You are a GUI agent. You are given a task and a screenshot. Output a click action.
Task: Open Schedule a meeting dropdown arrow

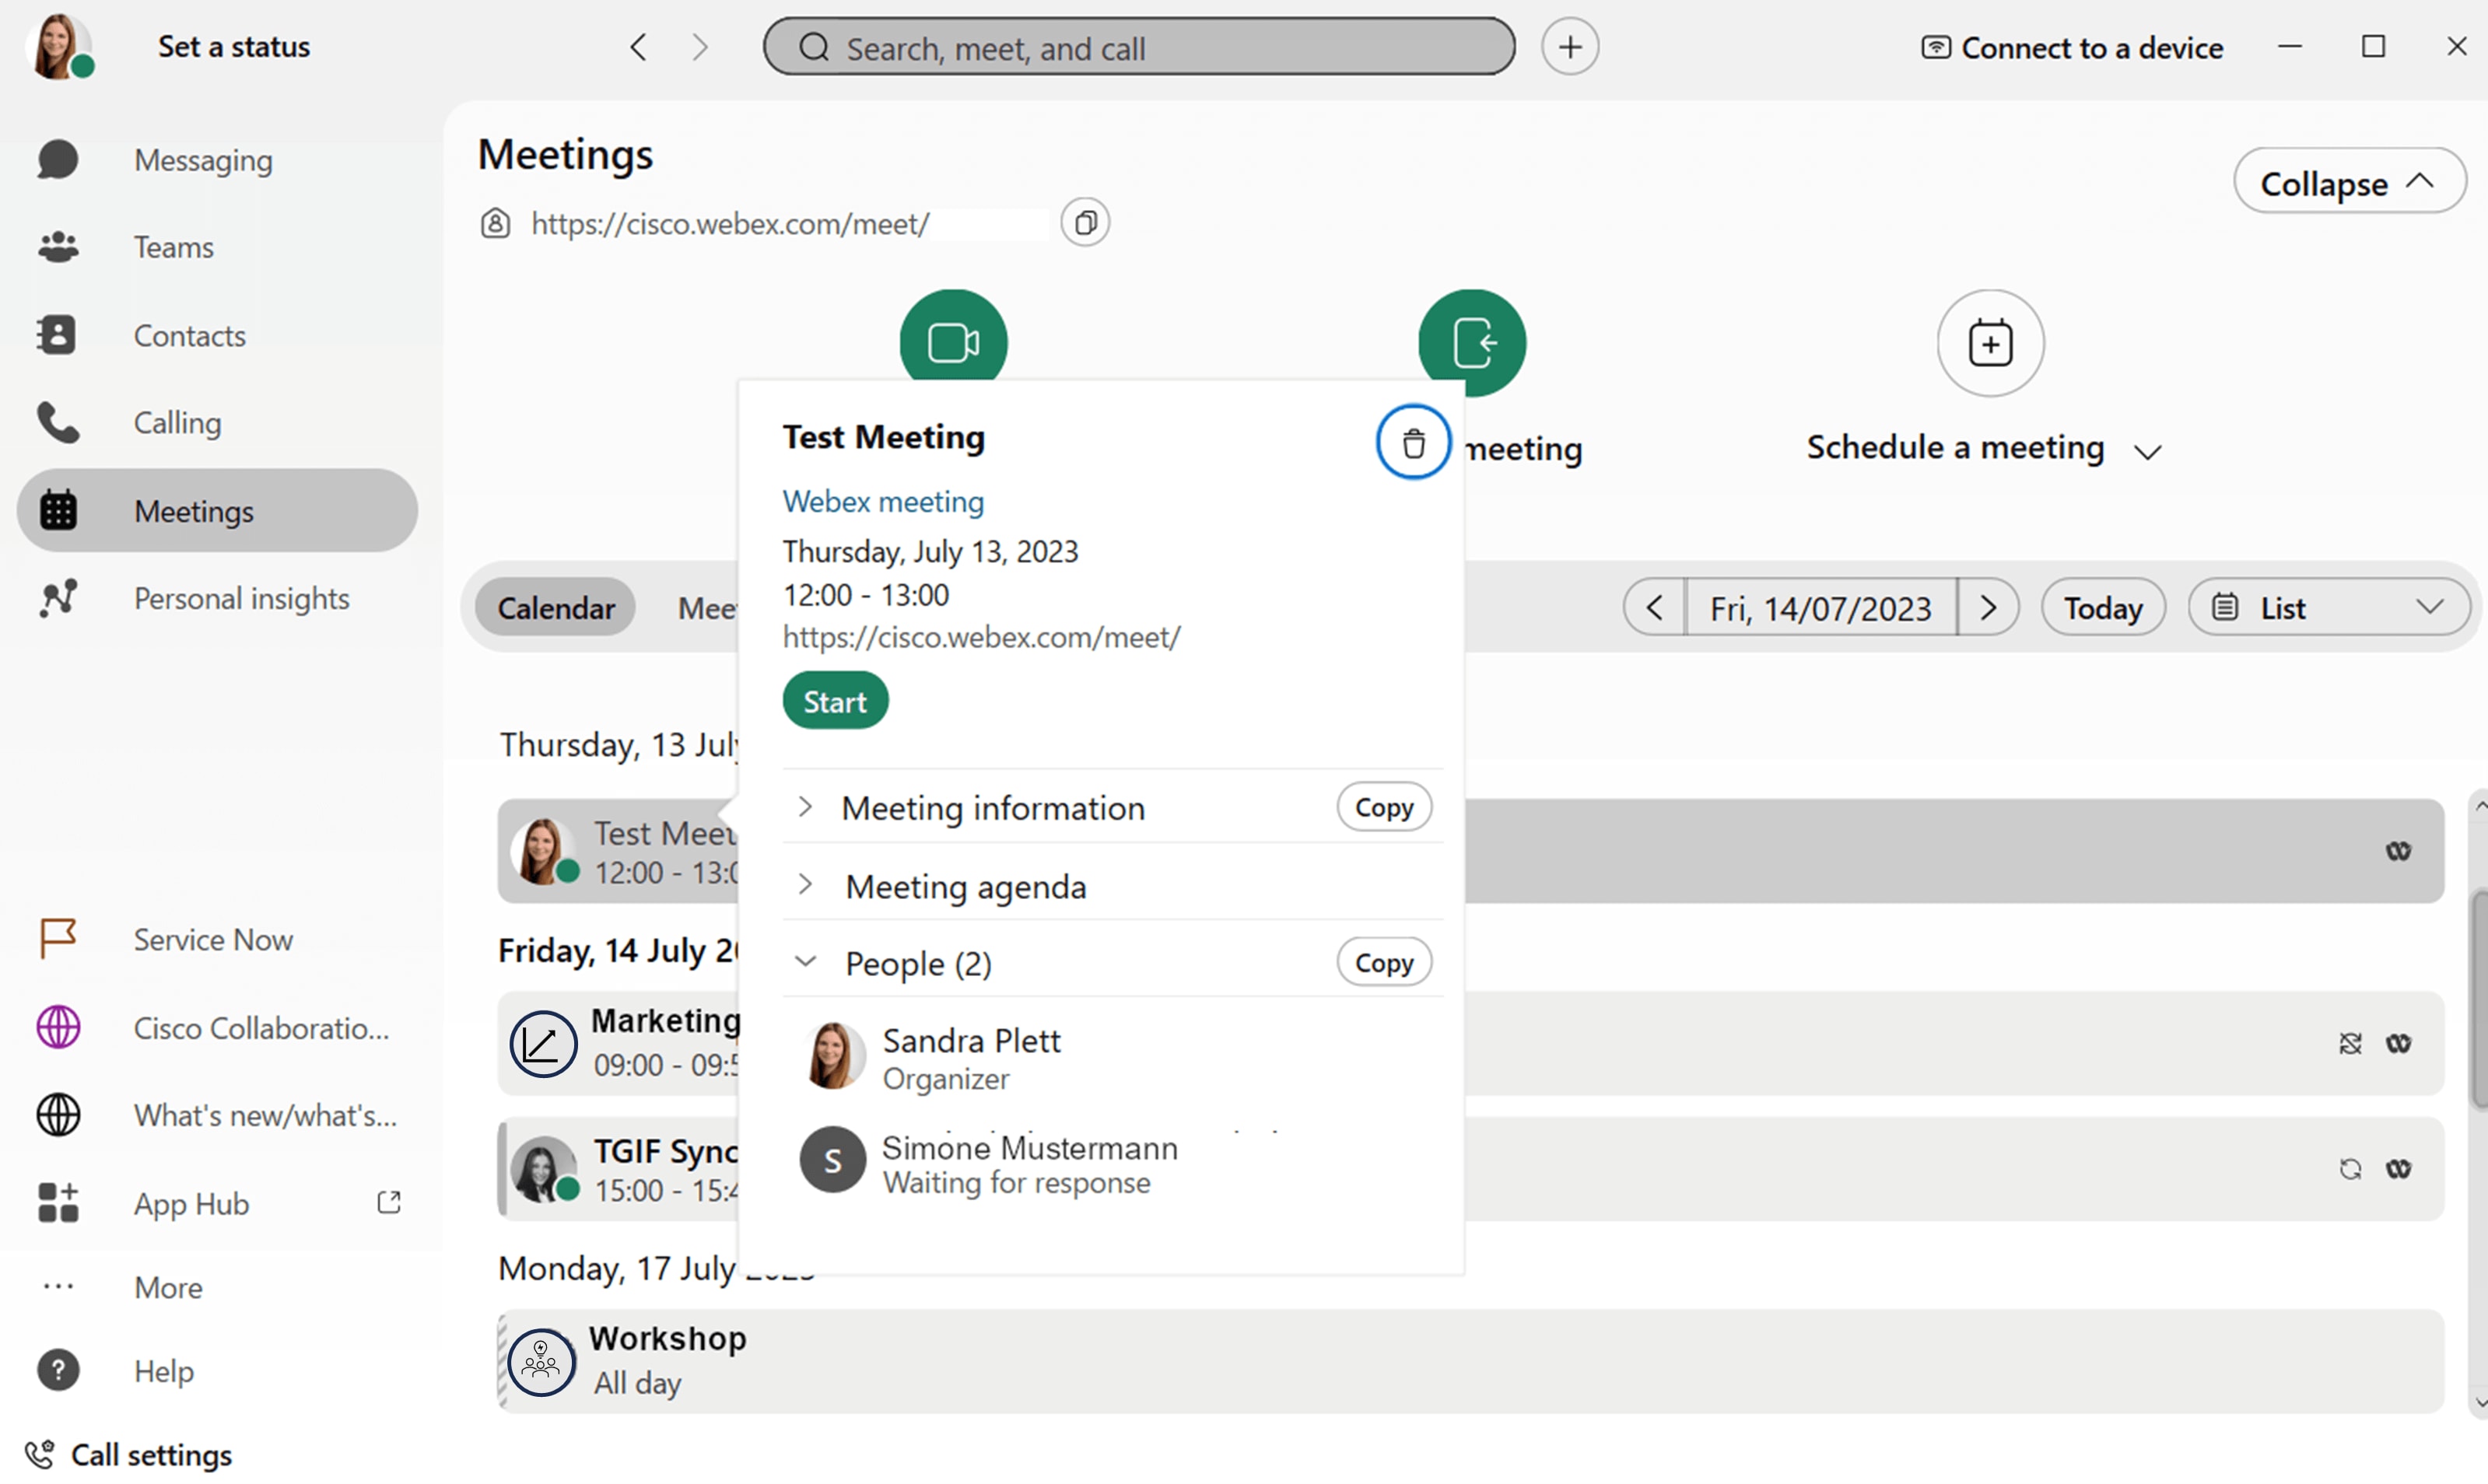2147,452
